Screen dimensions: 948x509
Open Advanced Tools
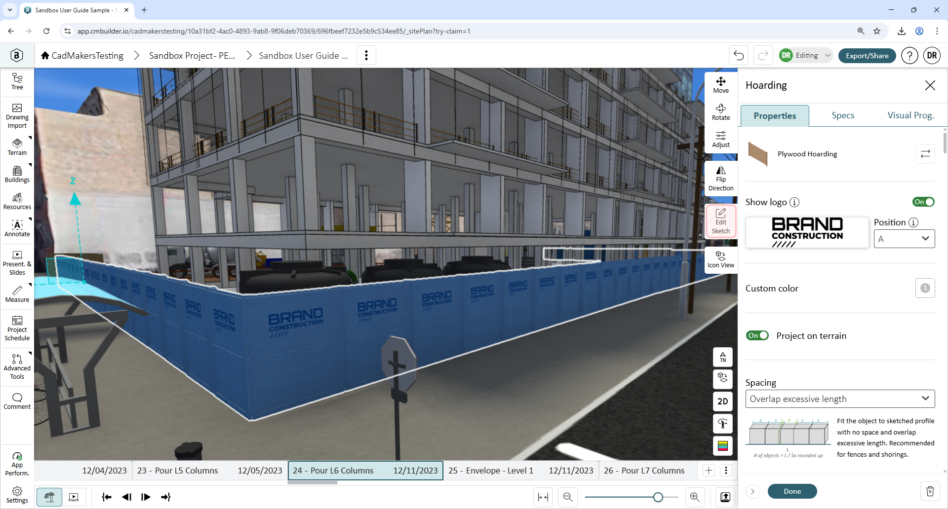(17, 367)
